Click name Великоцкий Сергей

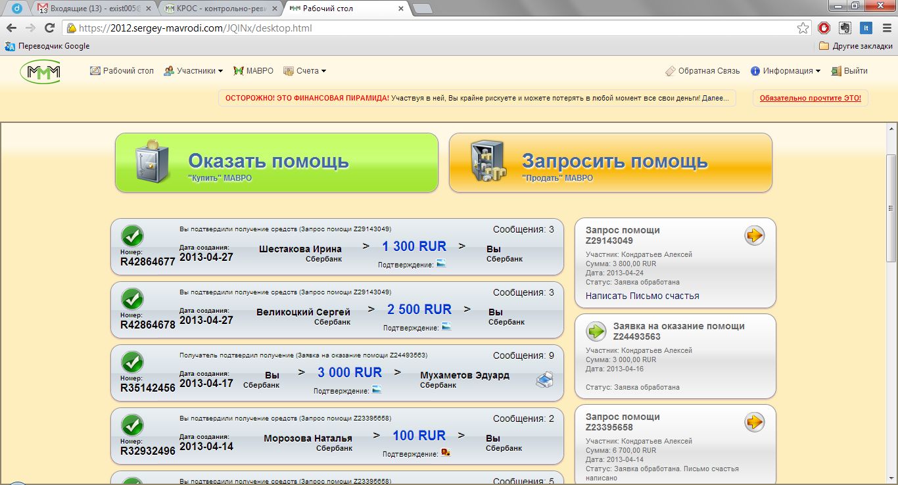[x=303, y=312]
